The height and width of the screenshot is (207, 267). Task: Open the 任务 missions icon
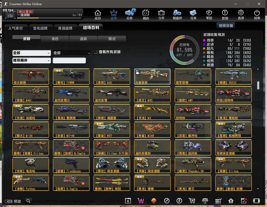193,14
